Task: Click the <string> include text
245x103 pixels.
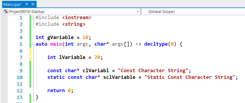Action: point(73,24)
